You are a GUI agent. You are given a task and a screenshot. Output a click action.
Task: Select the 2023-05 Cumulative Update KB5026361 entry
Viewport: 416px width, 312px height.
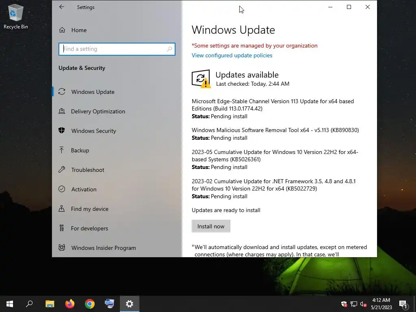[x=275, y=156]
